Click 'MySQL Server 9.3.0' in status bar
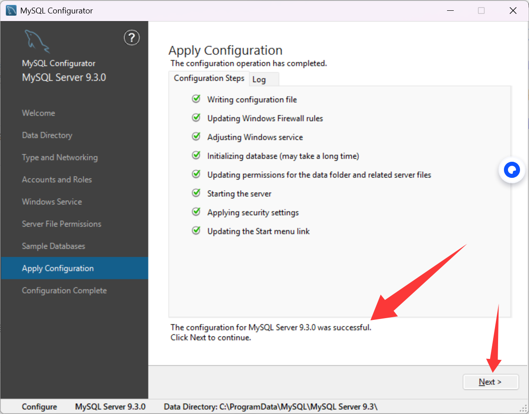Image resolution: width=529 pixels, height=414 pixels. [110, 406]
